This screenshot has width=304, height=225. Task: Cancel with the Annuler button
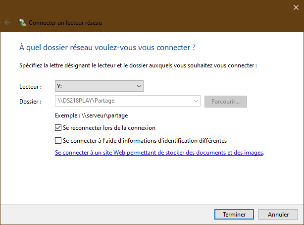(278, 215)
